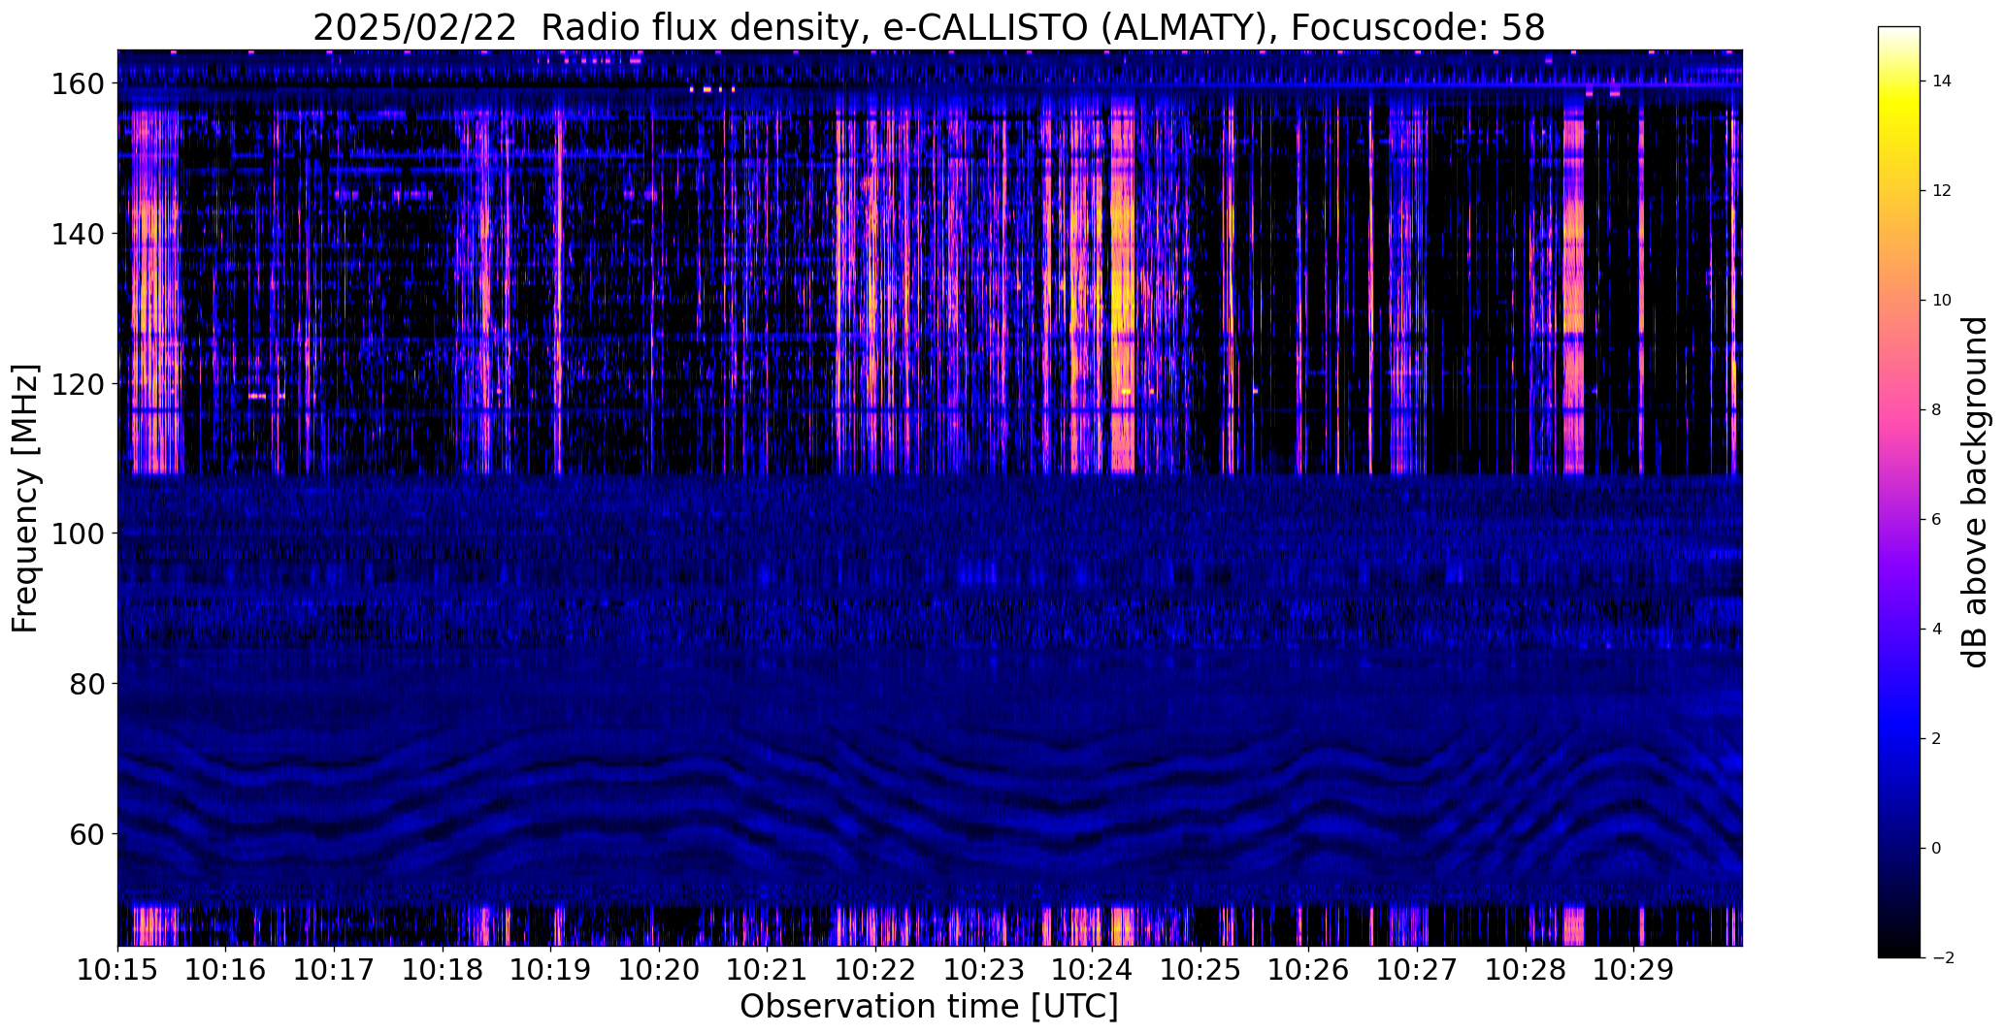Click the 10:19 time tick label
This screenshot has width=2005, height=1035.
(550, 968)
